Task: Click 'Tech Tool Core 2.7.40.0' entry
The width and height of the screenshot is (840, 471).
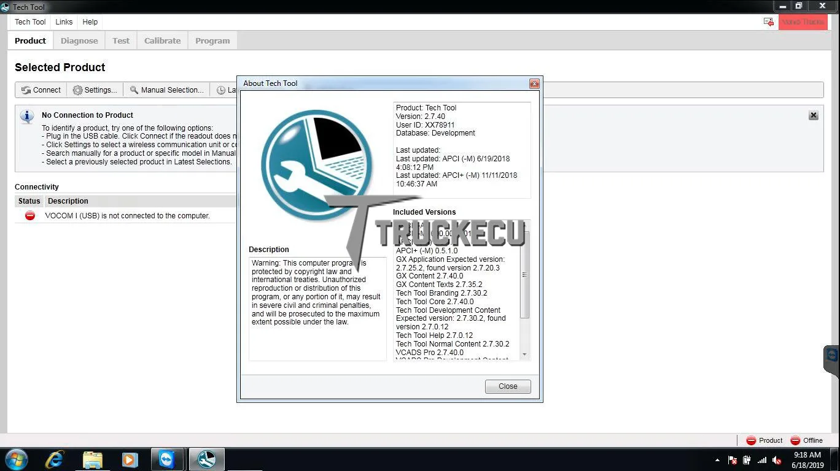Action: 435,302
